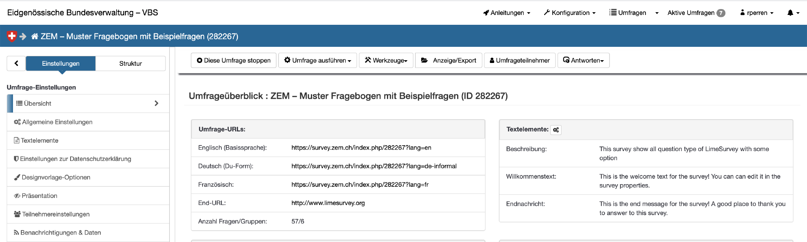Open Einstellungen zur Datenschutzerklärung
Screen dimensions: 807x242
tap(88, 159)
